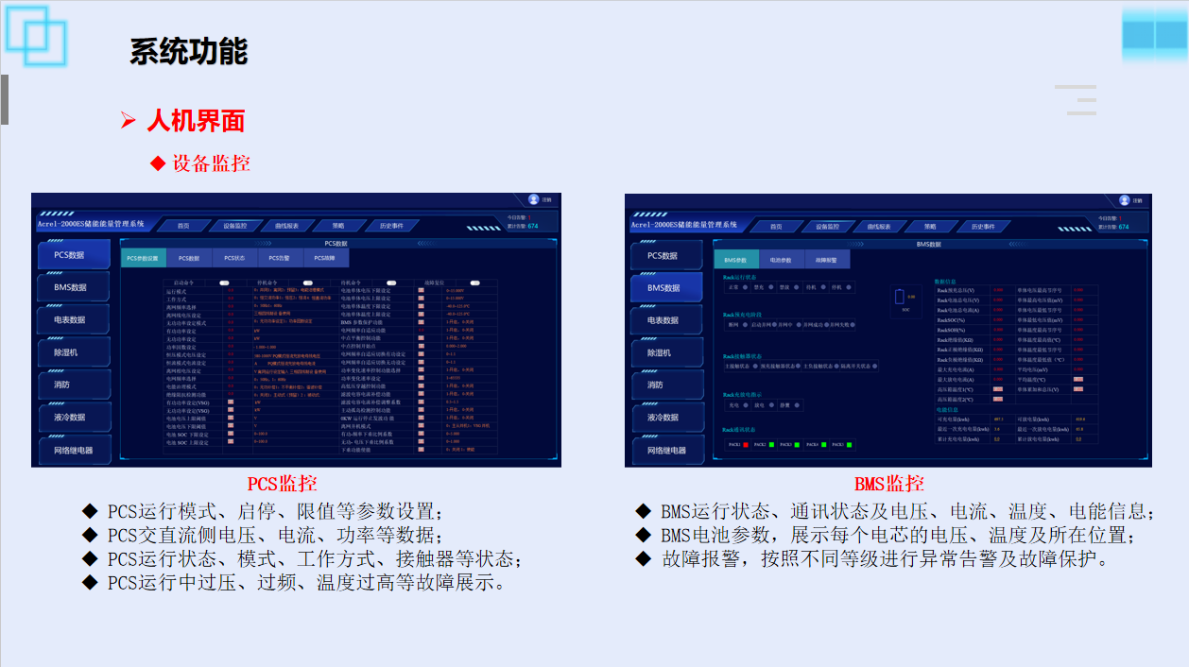Toggle the 停机命令 switch in PCS settings
Image resolution: width=1189 pixels, height=667 pixels.
(310, 282)
